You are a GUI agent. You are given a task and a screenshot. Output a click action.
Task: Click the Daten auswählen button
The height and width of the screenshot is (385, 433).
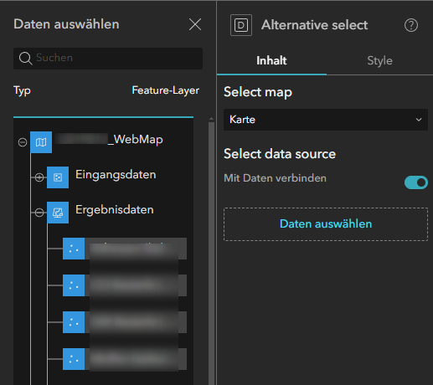point(326,224)
